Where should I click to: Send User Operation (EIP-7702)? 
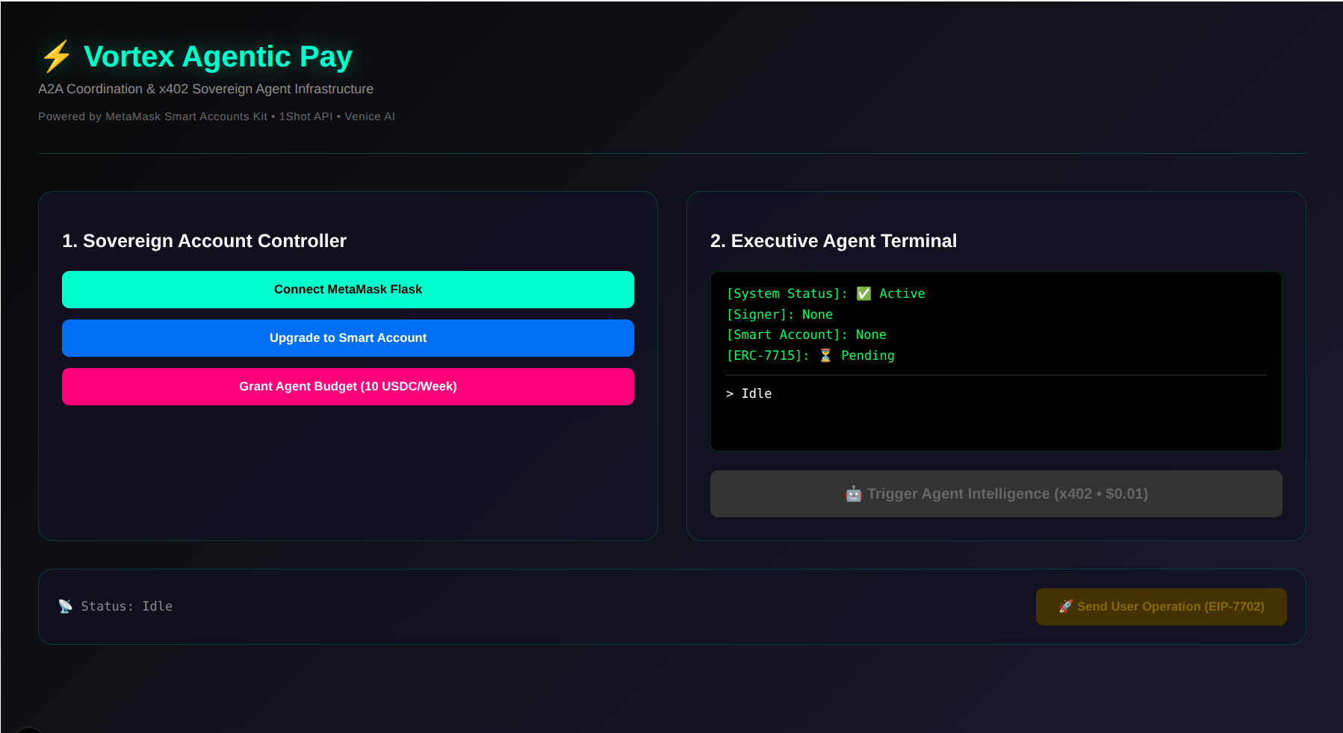[x=1161, y=607]
